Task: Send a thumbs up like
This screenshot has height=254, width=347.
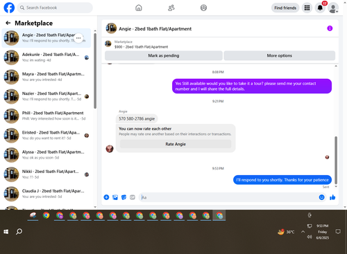Action: (x=332, y=197)
